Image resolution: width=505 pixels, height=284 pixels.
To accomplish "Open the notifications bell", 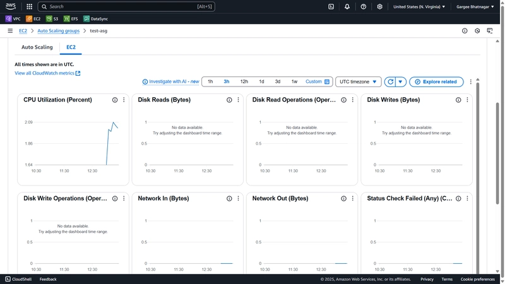I will 347,6.
